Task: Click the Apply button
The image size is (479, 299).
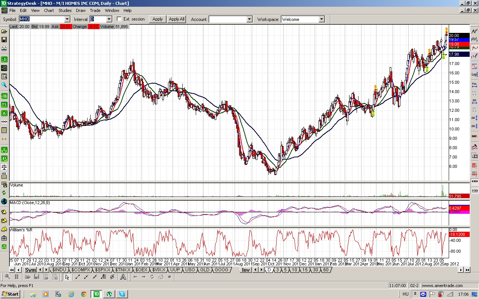Action: (158, 19)
